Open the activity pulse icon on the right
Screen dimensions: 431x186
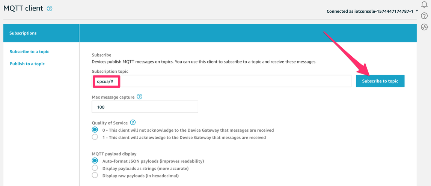click(424, 27)
